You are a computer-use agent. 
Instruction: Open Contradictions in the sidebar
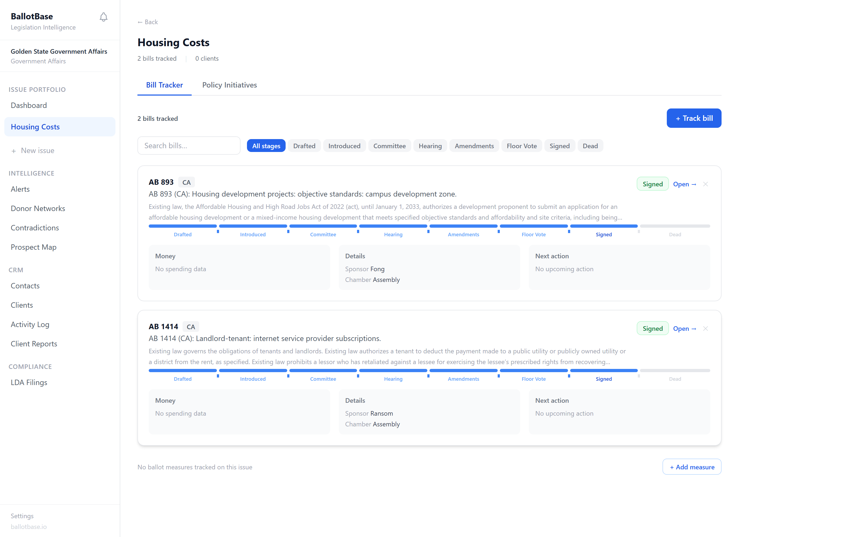(60, 228)
